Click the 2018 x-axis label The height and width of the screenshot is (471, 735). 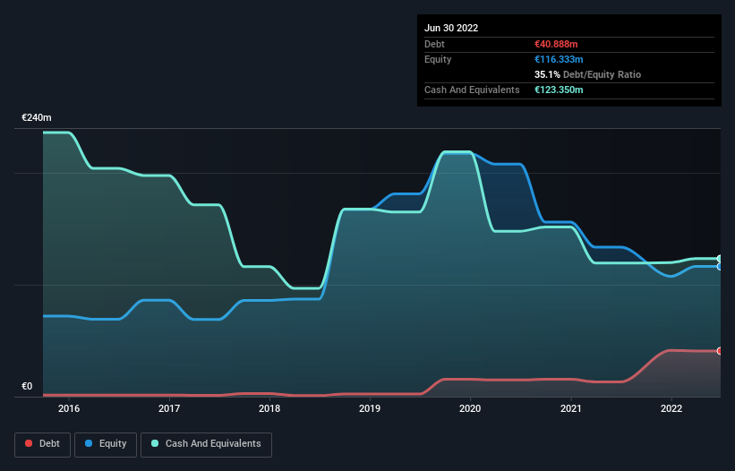coord(269,408)
